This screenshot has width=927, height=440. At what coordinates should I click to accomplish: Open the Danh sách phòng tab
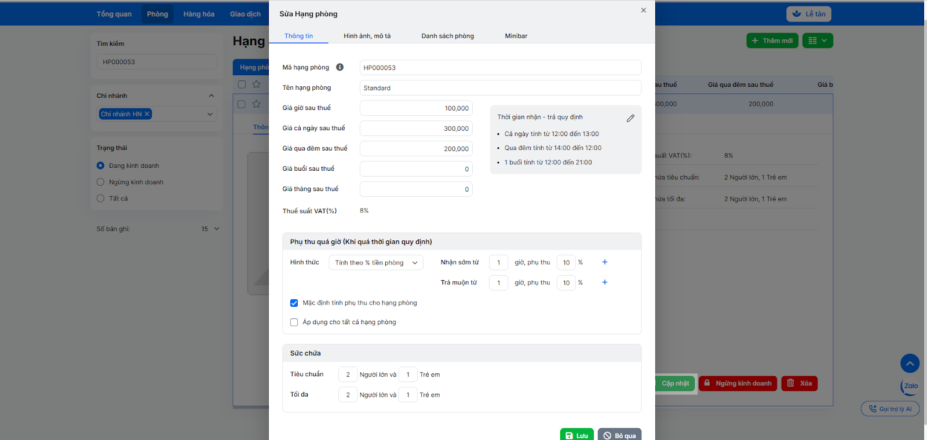tap(447, 36)
